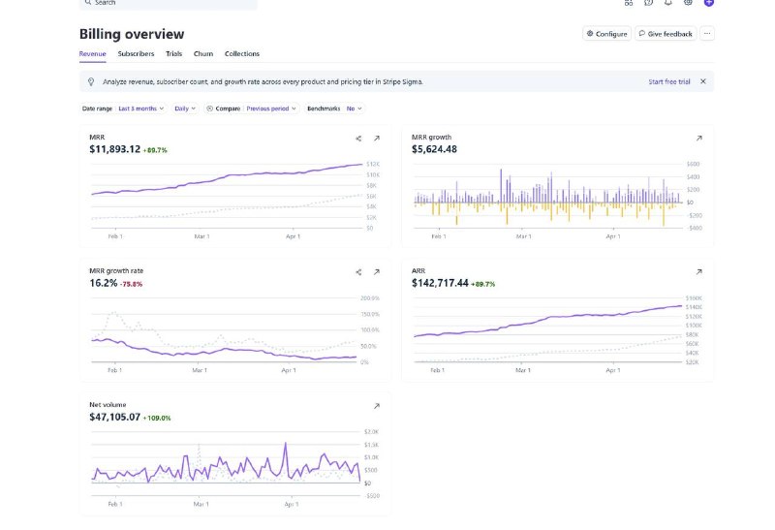The width and height of the screenshot is (775, 530).
Task: Change the Daily granularity dropdown
Action: click(x=185, y=109)
